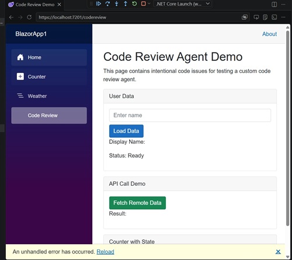Screen dimensions: 292x260
Task: Open the Home nav item
Action: pos(49,57)
